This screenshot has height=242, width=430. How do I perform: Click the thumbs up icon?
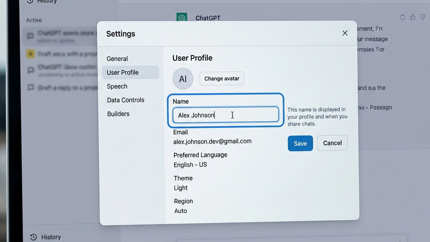point(412,17)
